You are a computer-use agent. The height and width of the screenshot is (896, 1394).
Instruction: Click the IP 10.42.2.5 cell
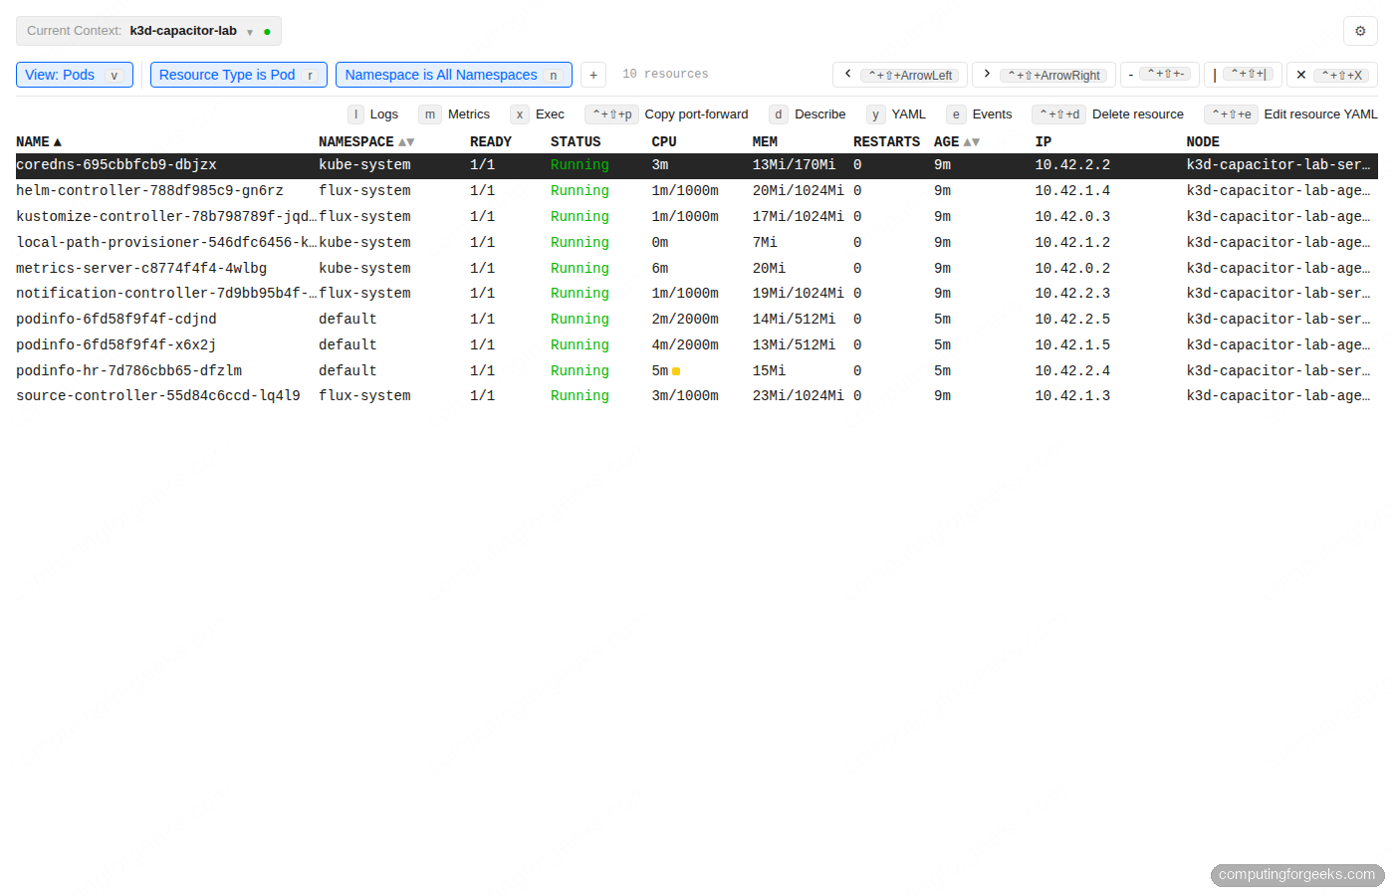click(1072, 320)
